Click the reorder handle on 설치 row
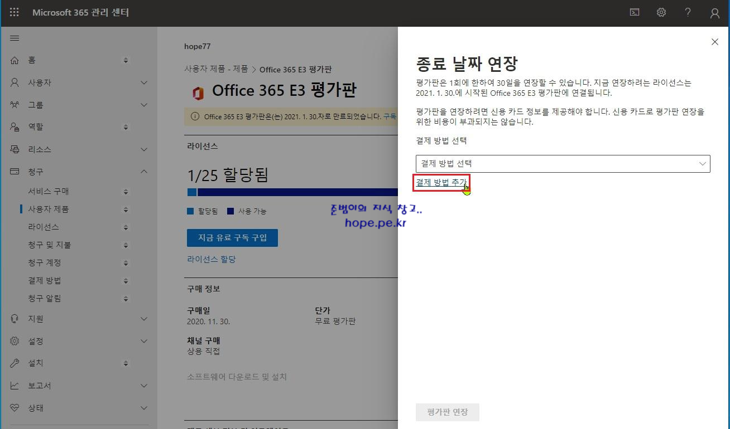The height and width of the screenshot is (429, 730). [x=126, y=363]
